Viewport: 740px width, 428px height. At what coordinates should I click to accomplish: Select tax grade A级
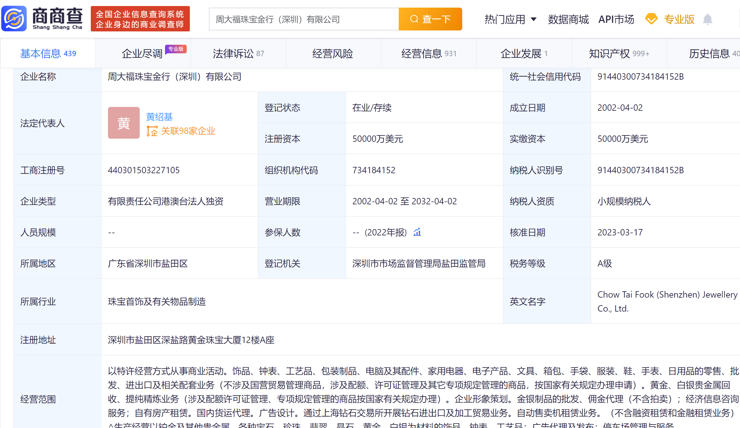click(x=604, y=263)
